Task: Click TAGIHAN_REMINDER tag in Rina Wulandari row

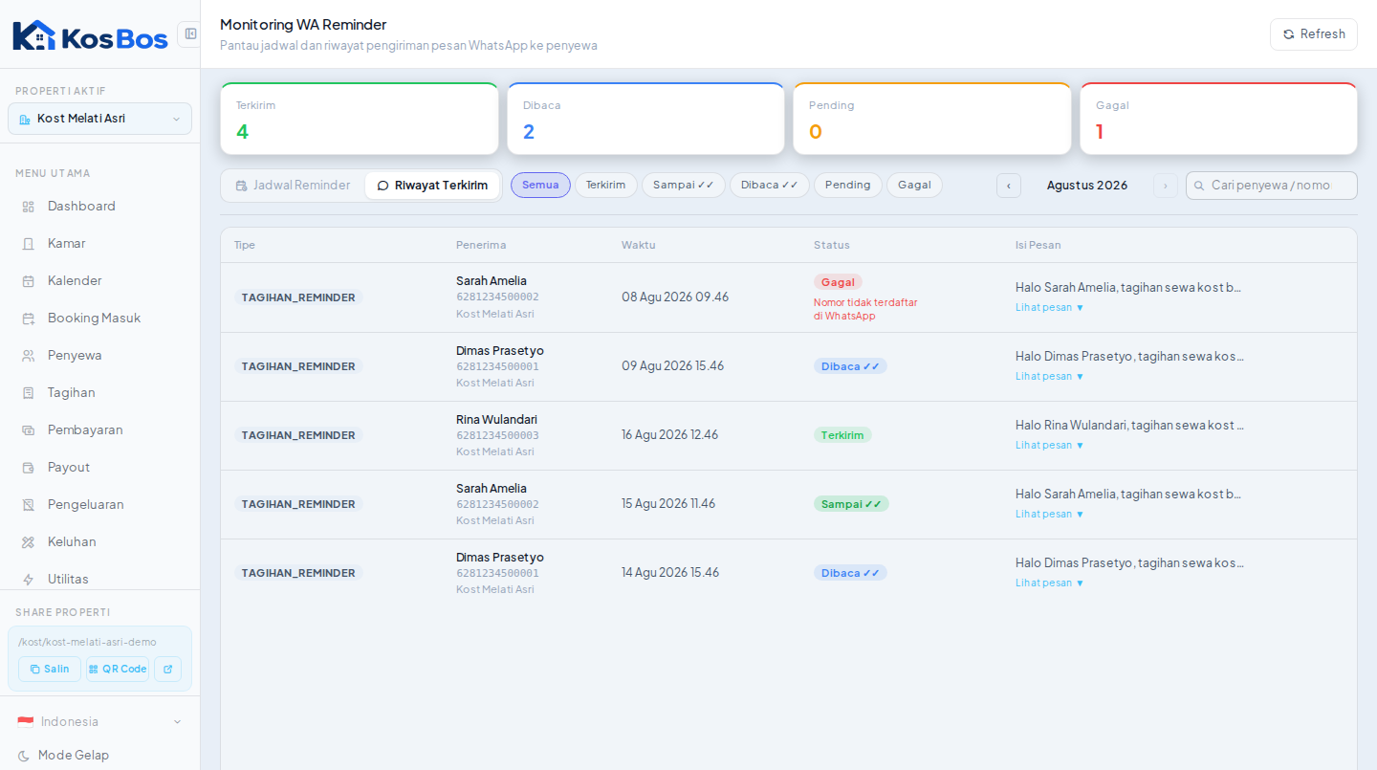Action: tap(298, 435)
